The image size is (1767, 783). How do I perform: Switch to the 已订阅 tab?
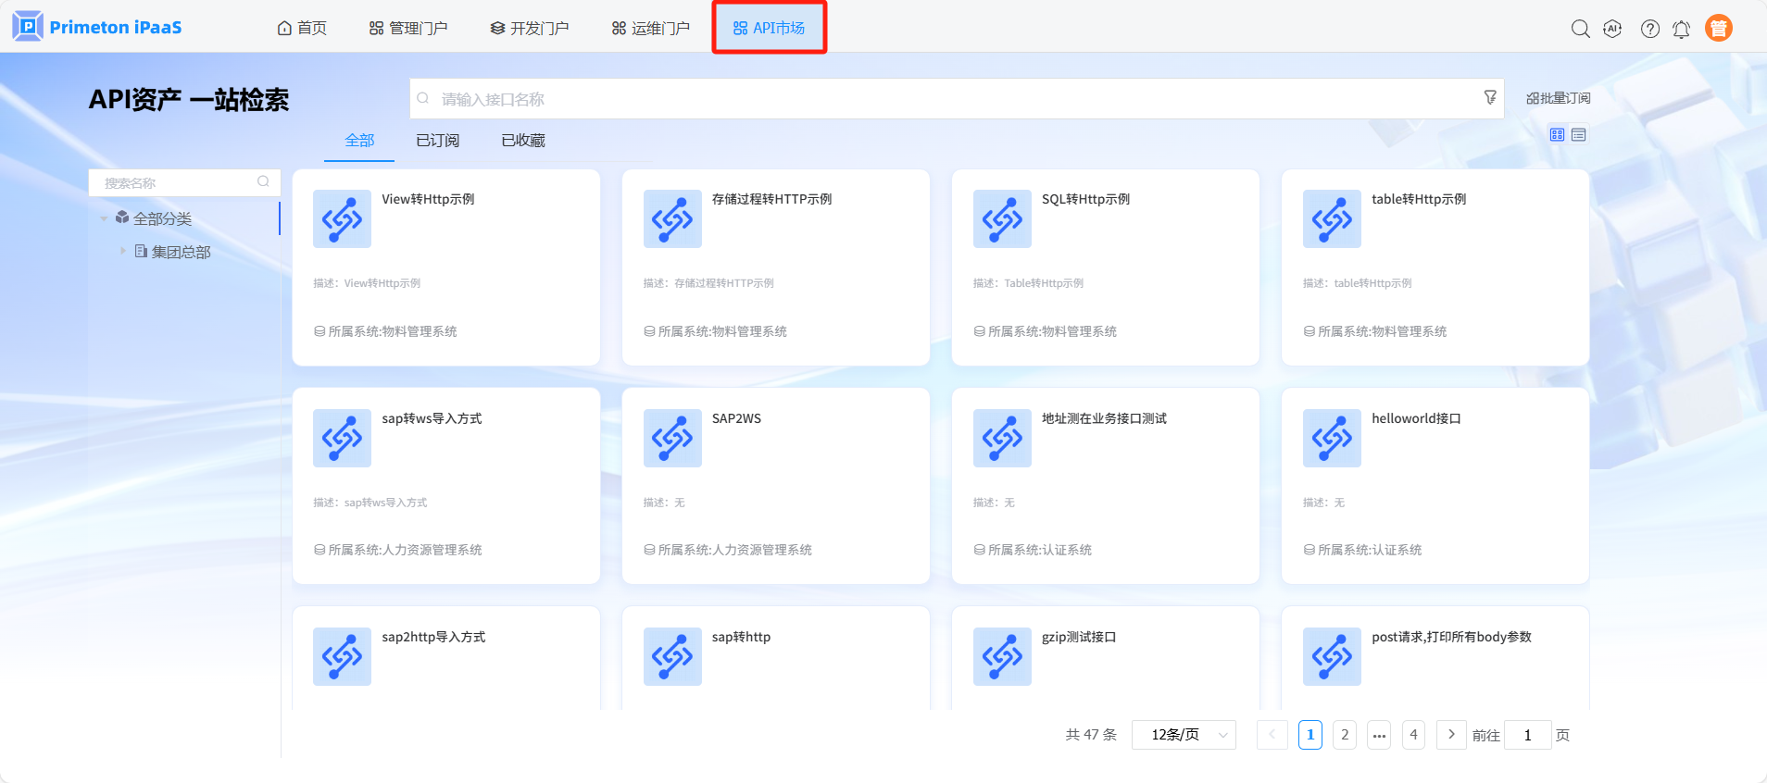point(437,141)
